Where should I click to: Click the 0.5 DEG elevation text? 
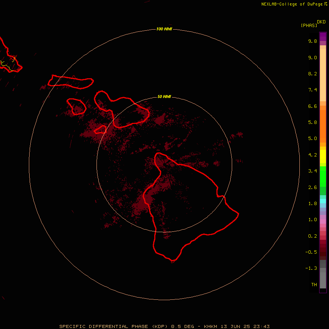tap(182, 326)
